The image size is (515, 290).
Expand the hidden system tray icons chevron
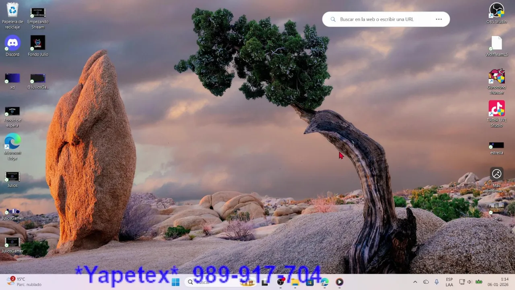(x=415, y=282)
